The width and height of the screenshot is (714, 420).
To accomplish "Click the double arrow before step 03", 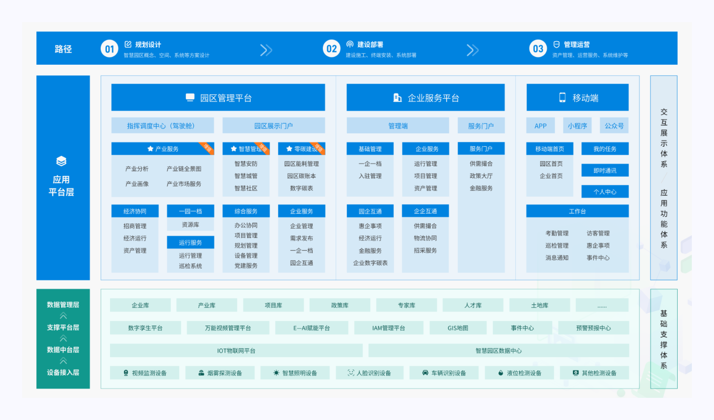I will (x=473, y=50).
